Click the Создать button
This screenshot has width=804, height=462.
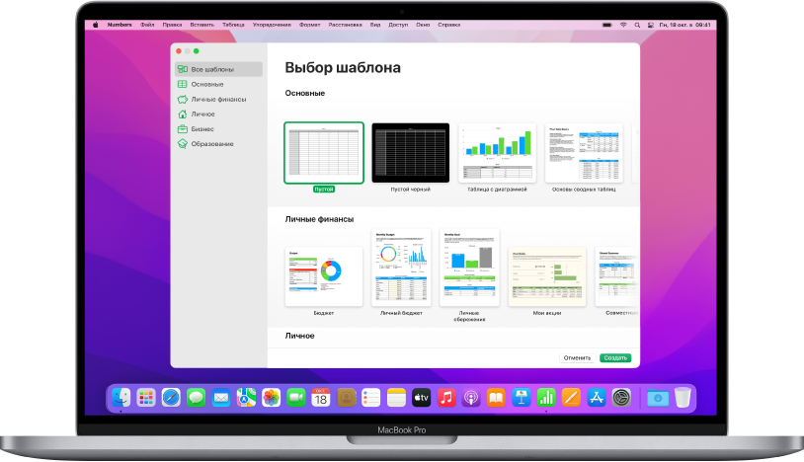click(615, 358)
